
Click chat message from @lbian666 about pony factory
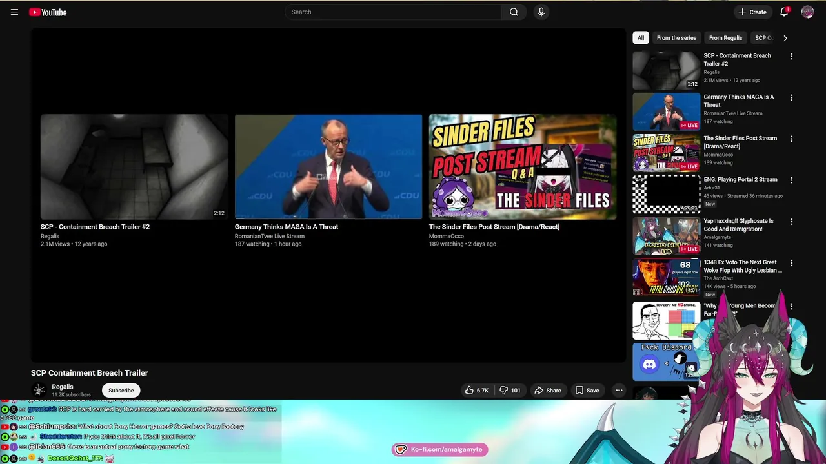tap(96, 447)
